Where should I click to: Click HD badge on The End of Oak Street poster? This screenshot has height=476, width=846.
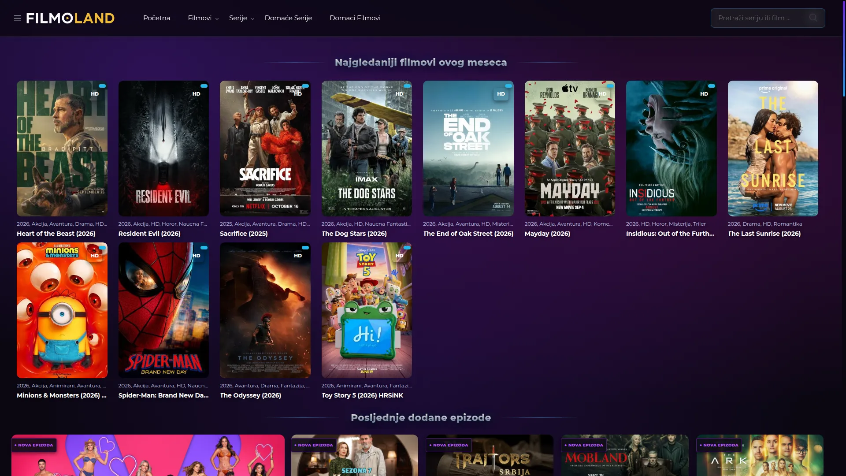point(501,94)
